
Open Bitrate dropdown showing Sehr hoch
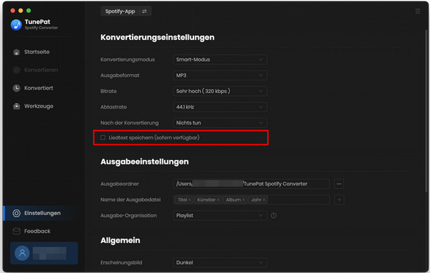click(x=220, y=91)
